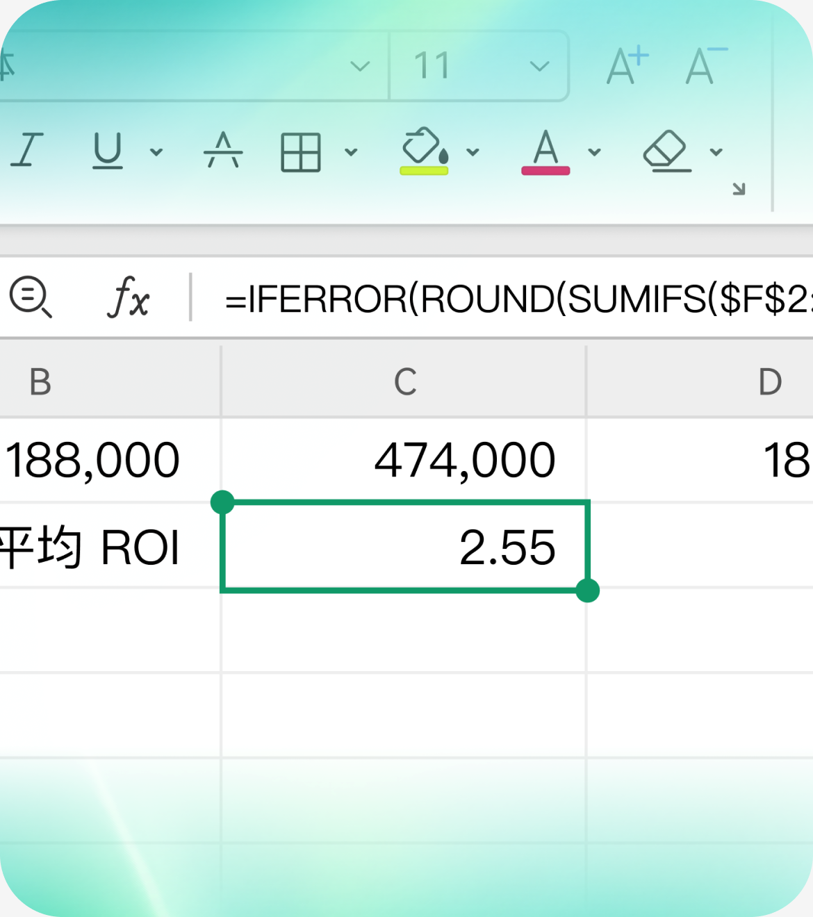Viewport: 813px width, 917px height.
Task: Apply yellow fill color bucket
Action: [425, 151]
